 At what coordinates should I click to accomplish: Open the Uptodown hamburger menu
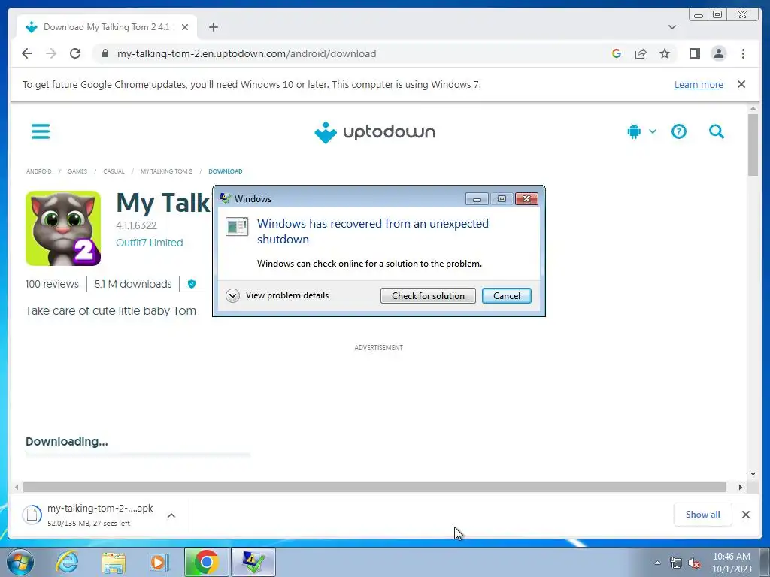(41, 131)
